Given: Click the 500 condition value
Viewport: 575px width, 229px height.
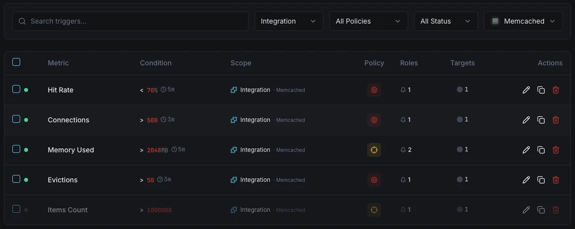Looking at the screenshot, I should pos(152,120).
